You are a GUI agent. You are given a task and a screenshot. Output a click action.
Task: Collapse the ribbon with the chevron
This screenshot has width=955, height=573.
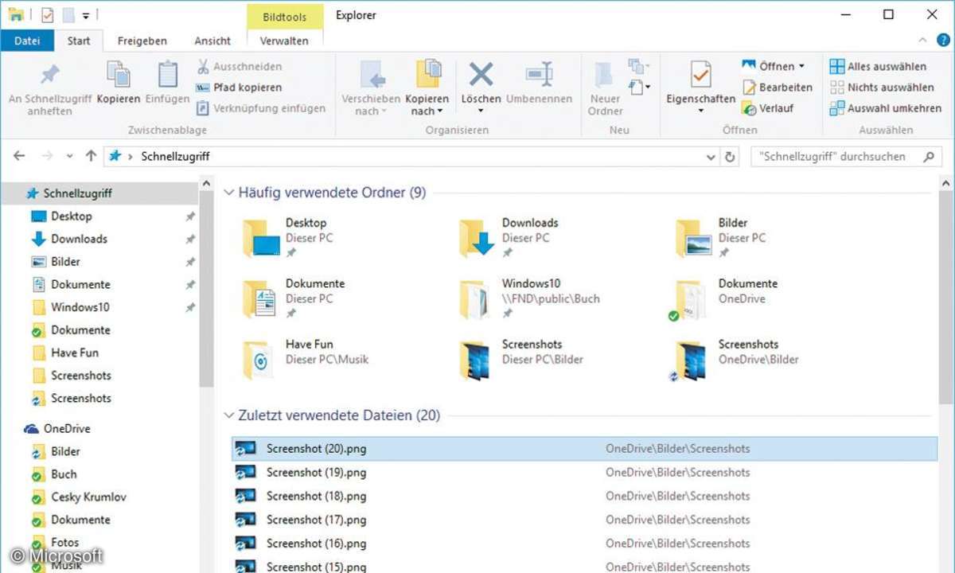(x=924, y=40)
